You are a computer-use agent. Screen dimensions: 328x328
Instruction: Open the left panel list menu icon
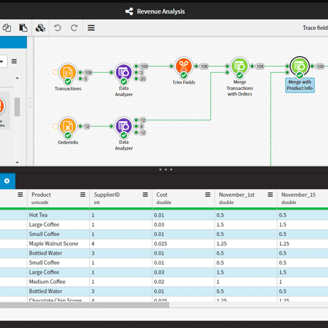pos(14,61)
